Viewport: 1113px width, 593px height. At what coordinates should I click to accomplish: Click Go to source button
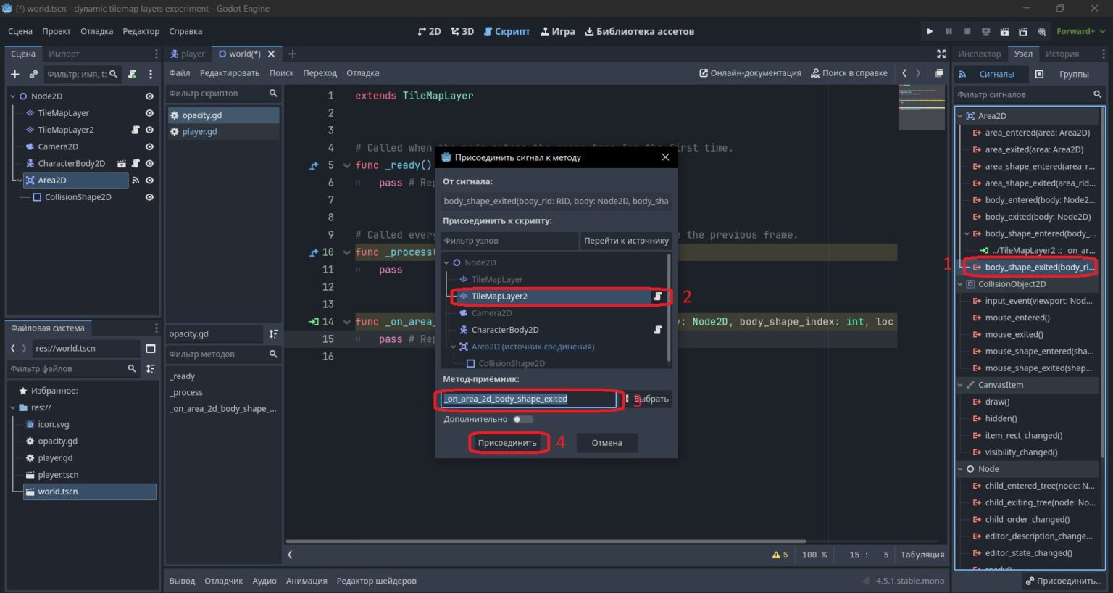pos(626,241)
